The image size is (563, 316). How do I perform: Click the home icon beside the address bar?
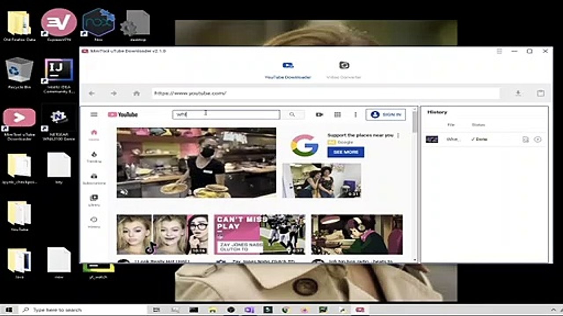click(136, 93)
